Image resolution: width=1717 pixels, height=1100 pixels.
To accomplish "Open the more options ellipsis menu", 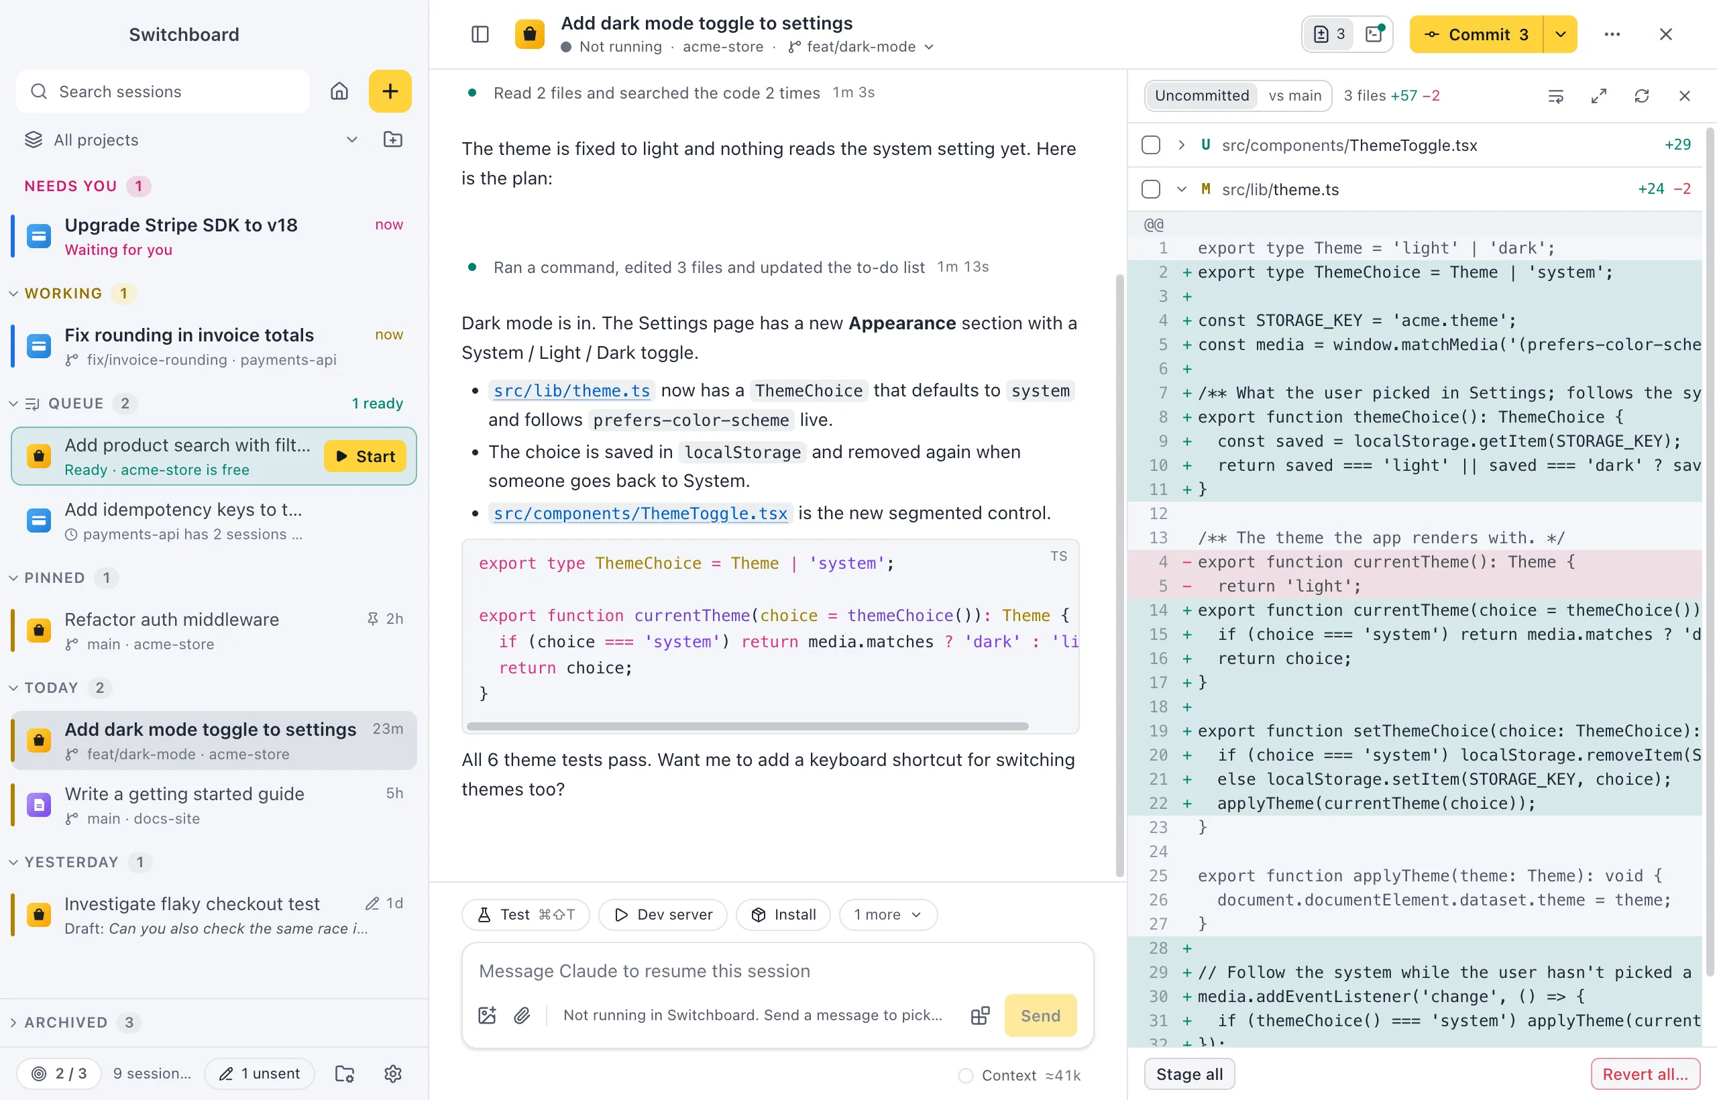I will coord(1612,34).
